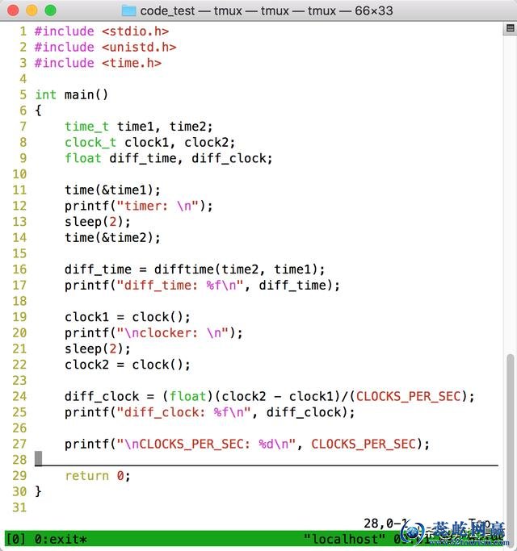Viewport: 517px width, 551px height.
Task: Click '(float)' cast on line 24
Action: coord(187,396)
